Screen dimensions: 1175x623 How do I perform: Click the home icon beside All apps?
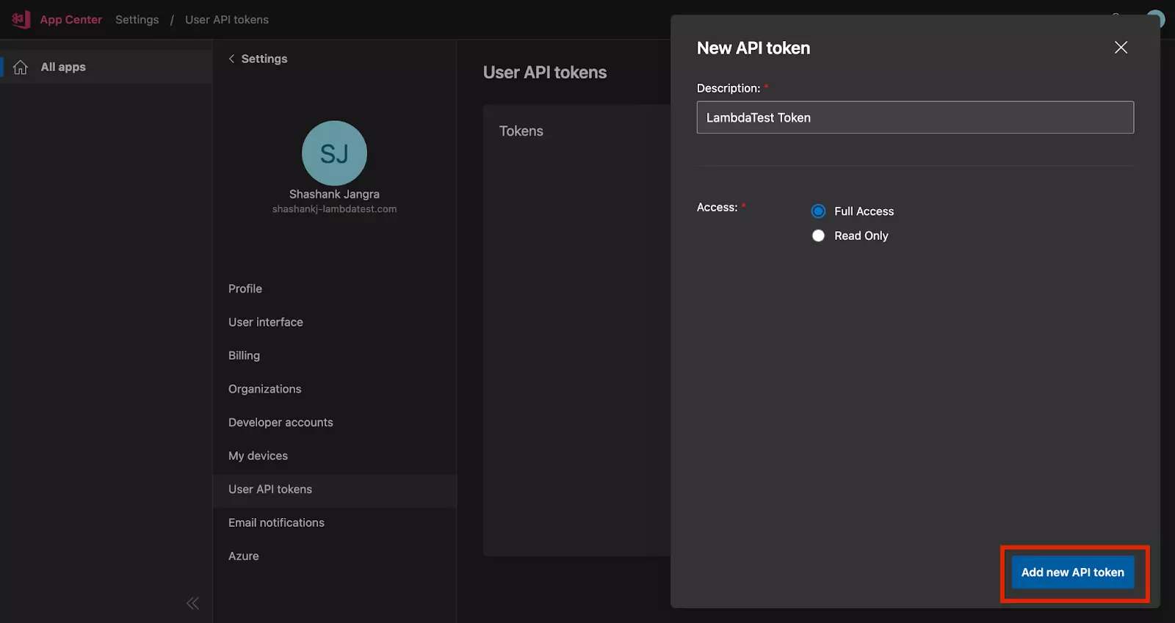[x=21, y=68]
